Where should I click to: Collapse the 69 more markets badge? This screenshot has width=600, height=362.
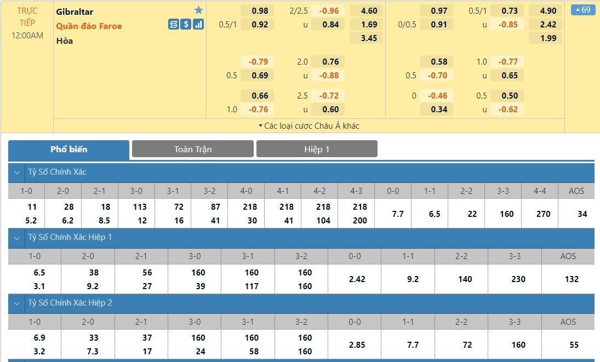(582, 10)
